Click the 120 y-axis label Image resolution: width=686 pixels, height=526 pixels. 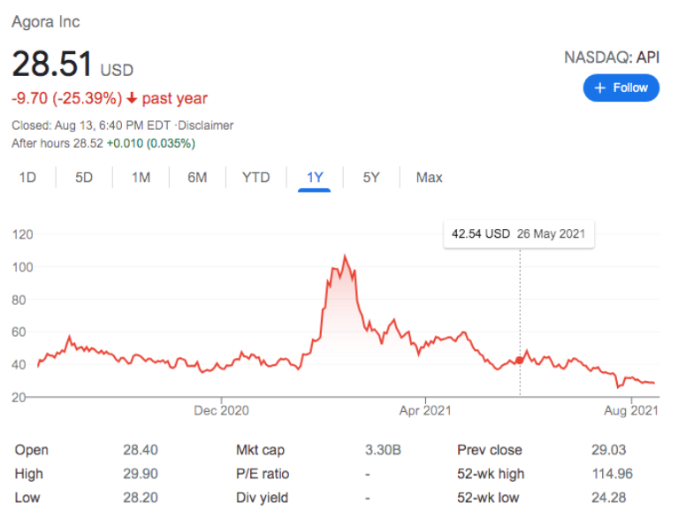coord(23,234)
